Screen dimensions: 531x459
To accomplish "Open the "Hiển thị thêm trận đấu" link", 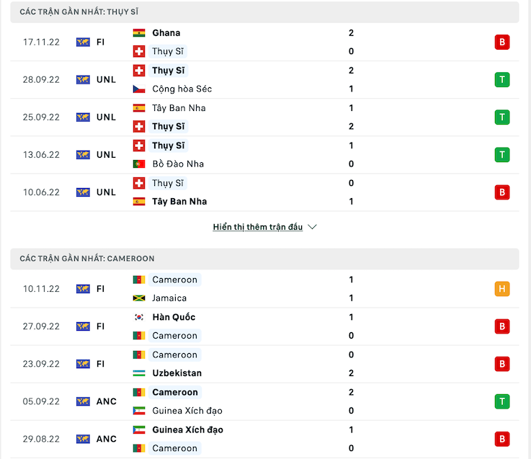I will 258,227.
